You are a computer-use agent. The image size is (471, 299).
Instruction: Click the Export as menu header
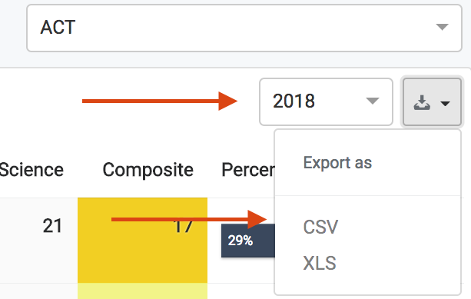(337, 163)
